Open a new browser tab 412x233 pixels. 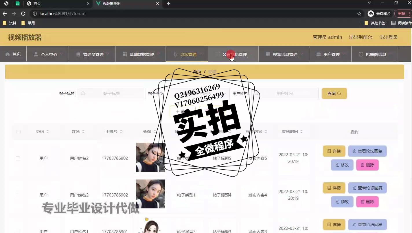click(x=169, y=4)
